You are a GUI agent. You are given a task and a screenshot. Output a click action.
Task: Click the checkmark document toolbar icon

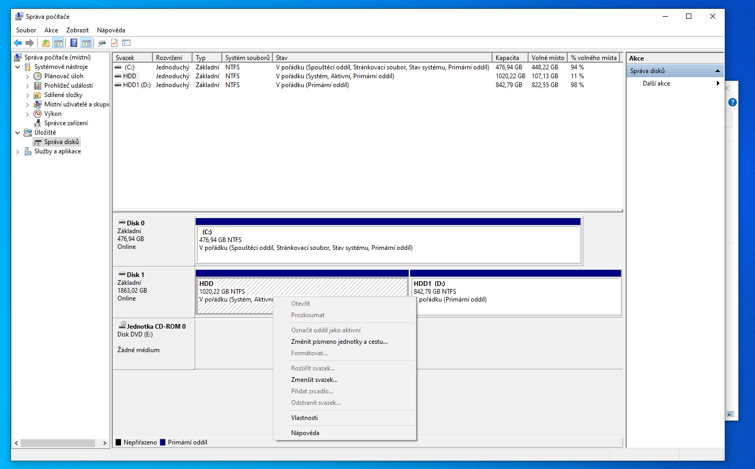[x=114, y=43]
